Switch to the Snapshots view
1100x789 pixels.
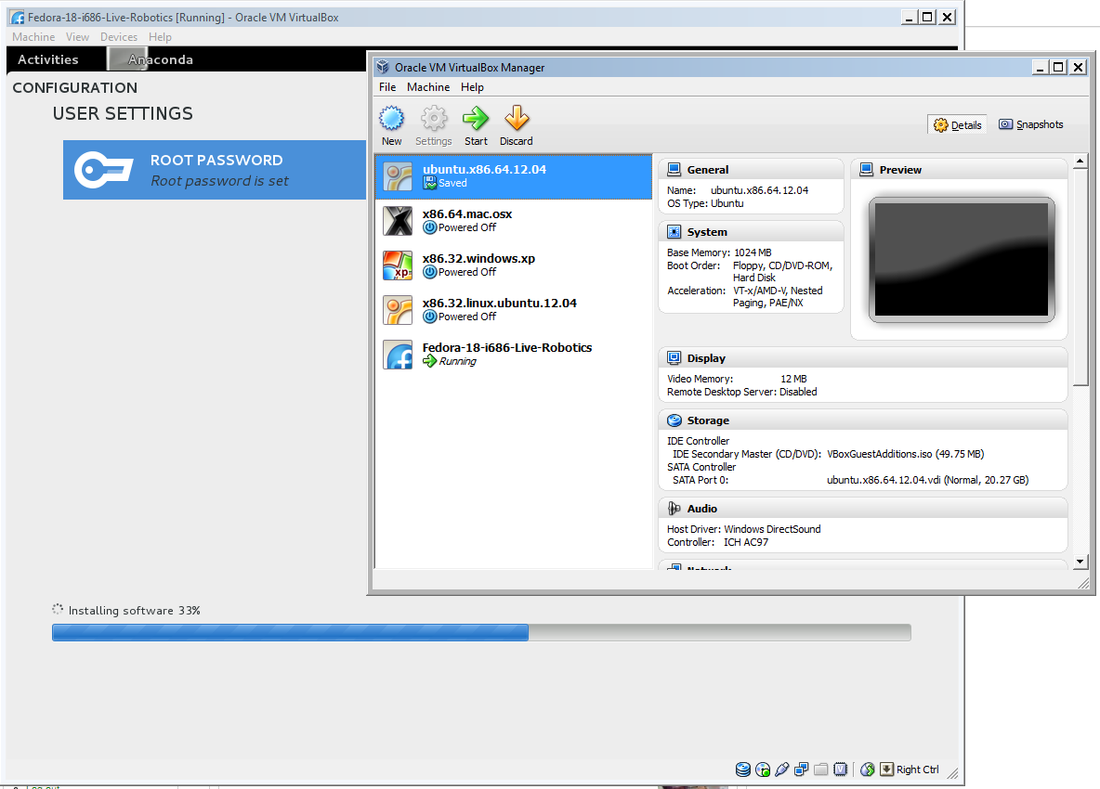[x=1031, y=124]
